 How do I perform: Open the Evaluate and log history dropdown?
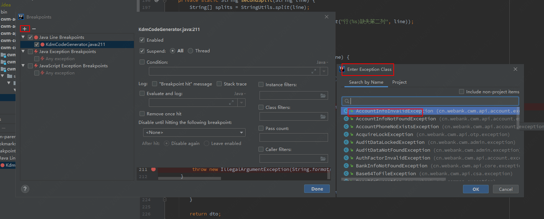click(x=242, y=103)
